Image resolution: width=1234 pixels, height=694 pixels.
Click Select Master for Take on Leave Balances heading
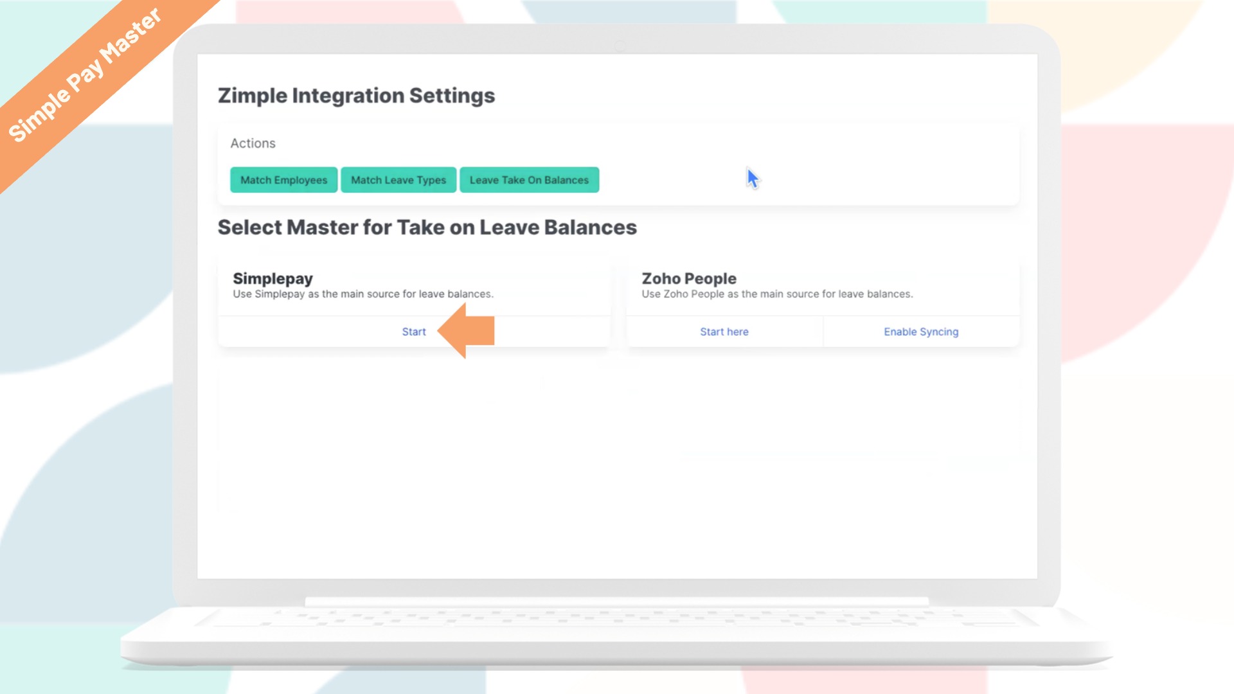point(427,227)
